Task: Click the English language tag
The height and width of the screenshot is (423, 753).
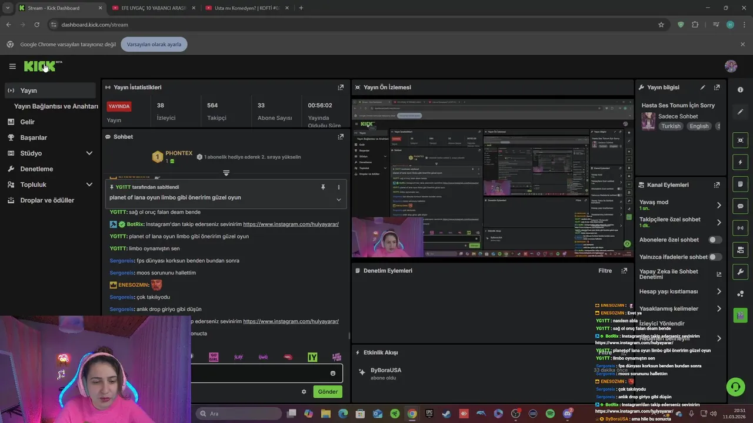Action: [699, 126]
